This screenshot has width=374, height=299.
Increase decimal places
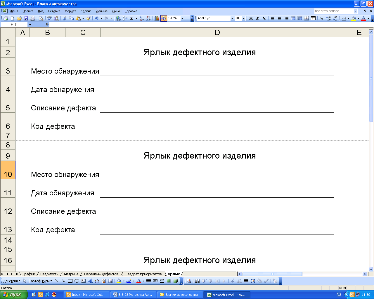click(328, 18)
